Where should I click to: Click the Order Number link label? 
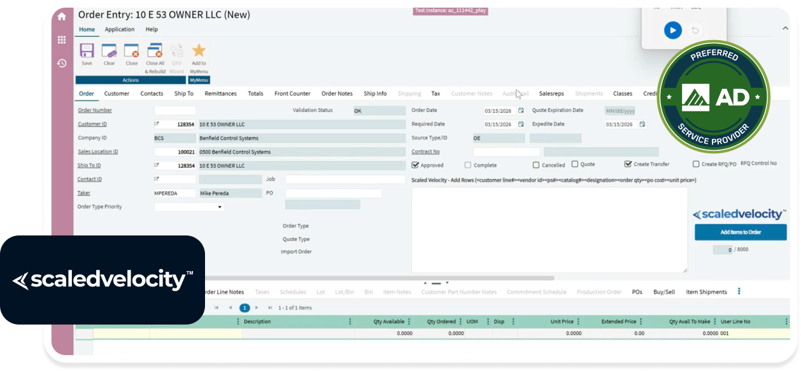tap(95, 110)
